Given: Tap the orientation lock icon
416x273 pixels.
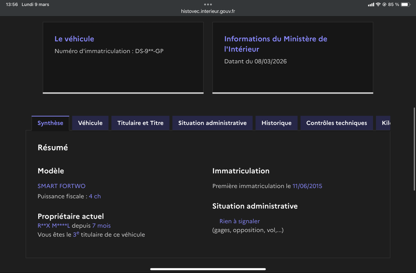Looking at the screenshot, I should (384, 5).
